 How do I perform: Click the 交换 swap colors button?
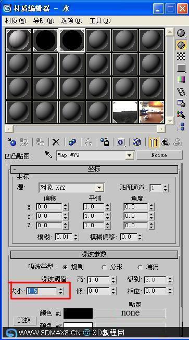tap(24, 320)
